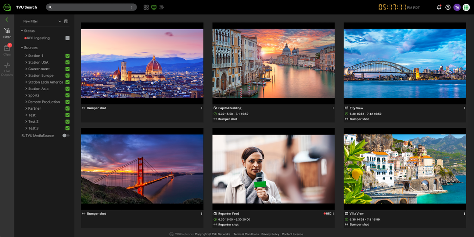Click time range 6.30 15:52 - 7.12 16:59

[366, 114]
